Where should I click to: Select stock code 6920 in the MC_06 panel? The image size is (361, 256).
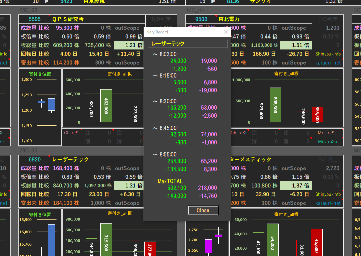coord(35,160)
